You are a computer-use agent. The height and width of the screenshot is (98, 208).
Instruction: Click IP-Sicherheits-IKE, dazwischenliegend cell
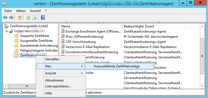(151, 37)
